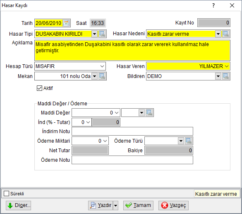Uncheck the Aktif checkbox
The height and width of the screenshot is (214, 242).
(40, 88)
